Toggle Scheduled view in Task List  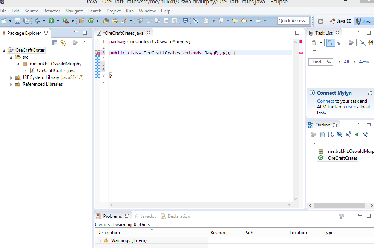point(339,43)
